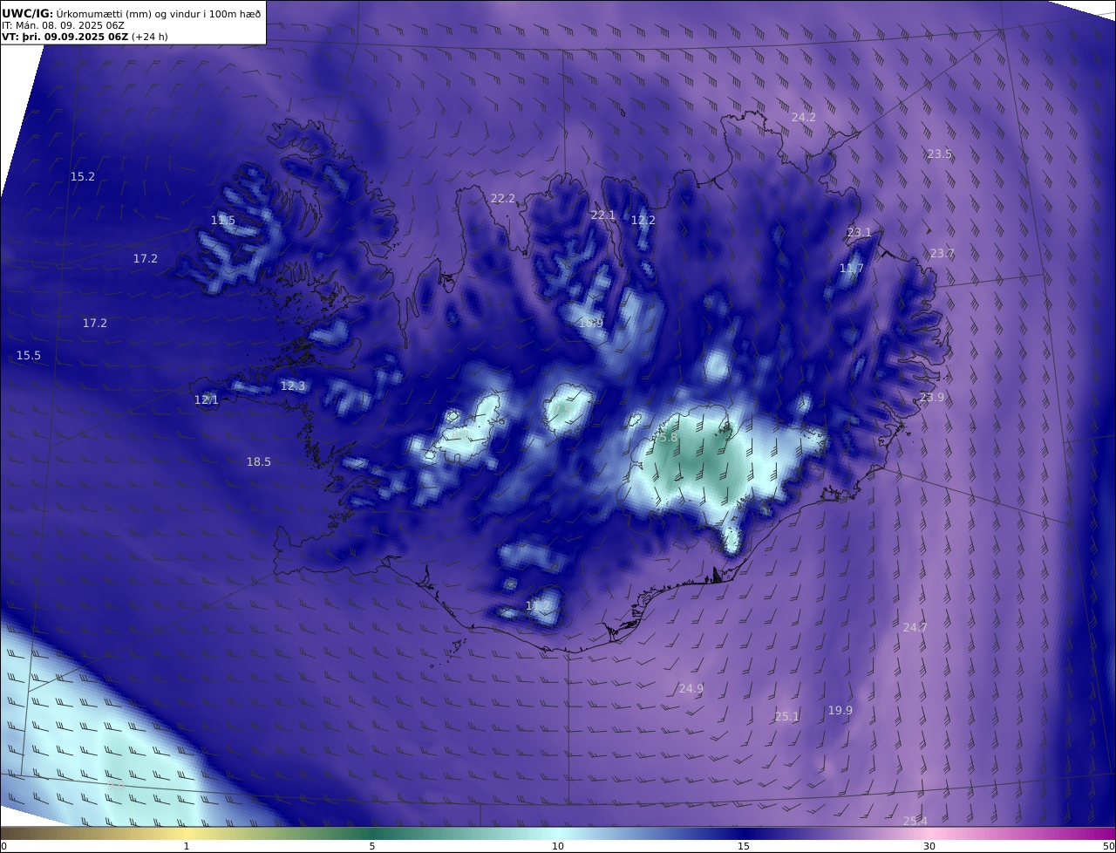This screenshot has width=1116, height=853.
Task: Click the colorbar tick labeled 30
Action: pos(929,846)
